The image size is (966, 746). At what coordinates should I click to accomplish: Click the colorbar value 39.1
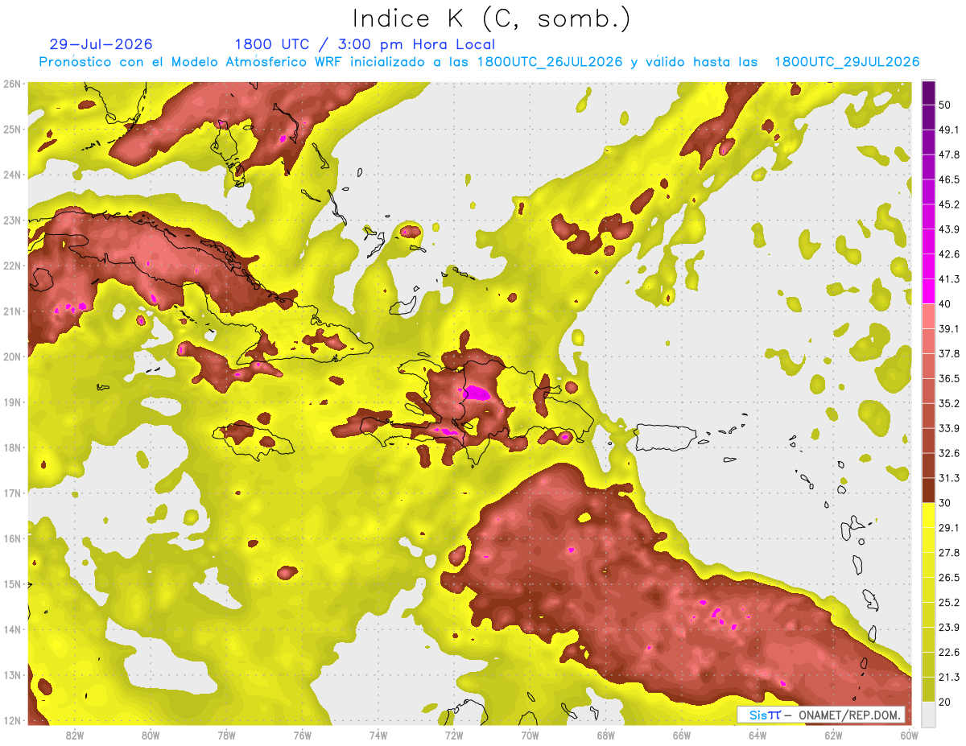pos(949,328)
